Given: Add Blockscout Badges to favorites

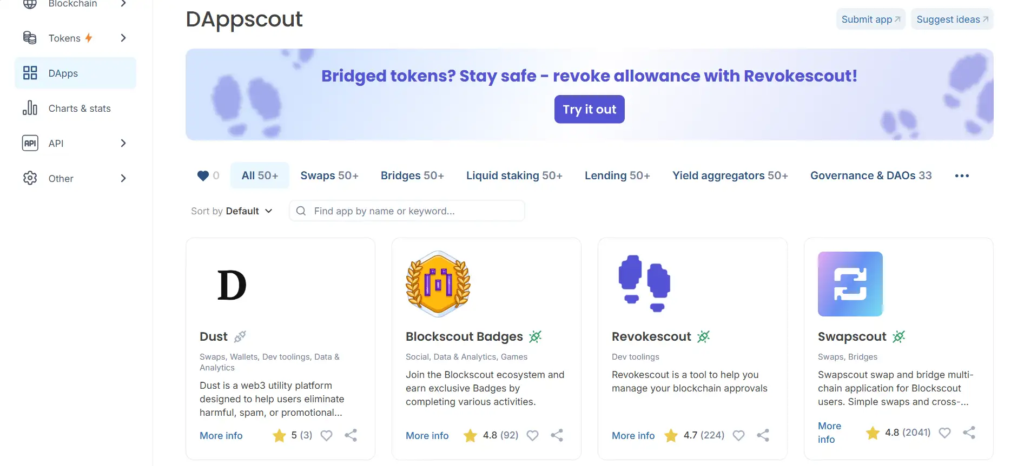Looking at the screenshot, I should (x=532, y=435).
